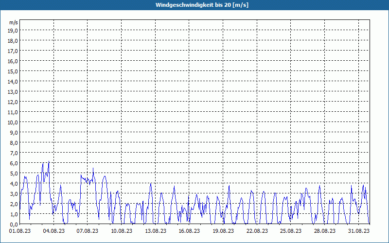This screenshot has width=389, height=243.
Task: Click the 9,0 y-axis label
Action: [15, 133]
